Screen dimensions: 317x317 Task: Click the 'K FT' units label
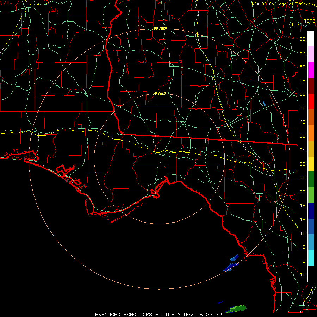298,24
